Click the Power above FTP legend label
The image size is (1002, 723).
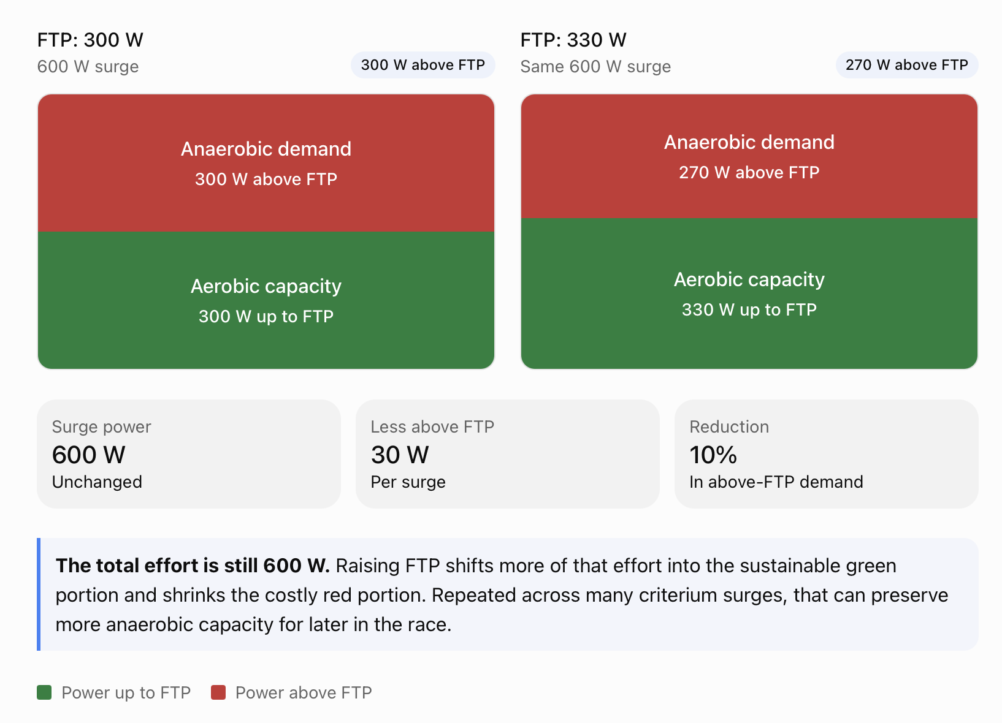pos(304,692)
